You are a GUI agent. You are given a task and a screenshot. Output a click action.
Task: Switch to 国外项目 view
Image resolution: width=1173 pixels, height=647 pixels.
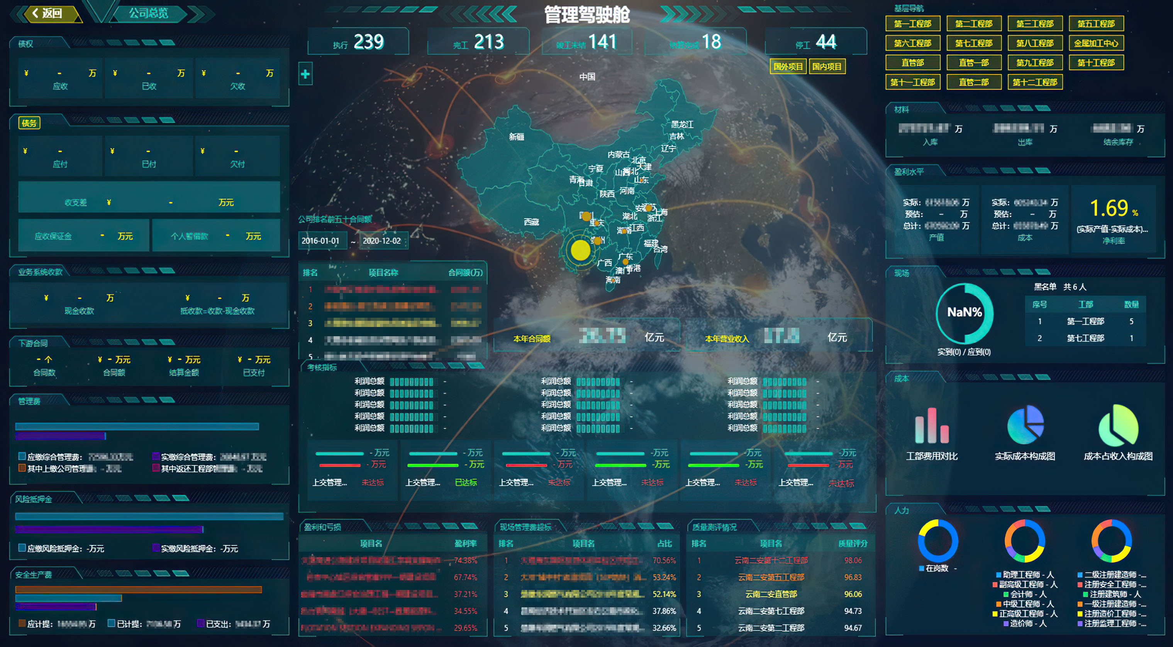click(788, 66)
